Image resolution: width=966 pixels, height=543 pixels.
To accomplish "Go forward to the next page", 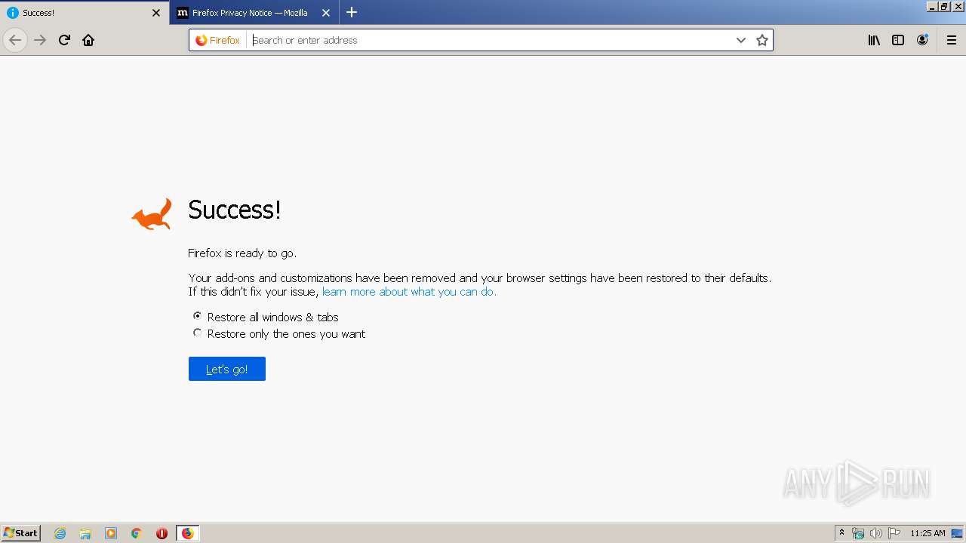I will (40, 40).
